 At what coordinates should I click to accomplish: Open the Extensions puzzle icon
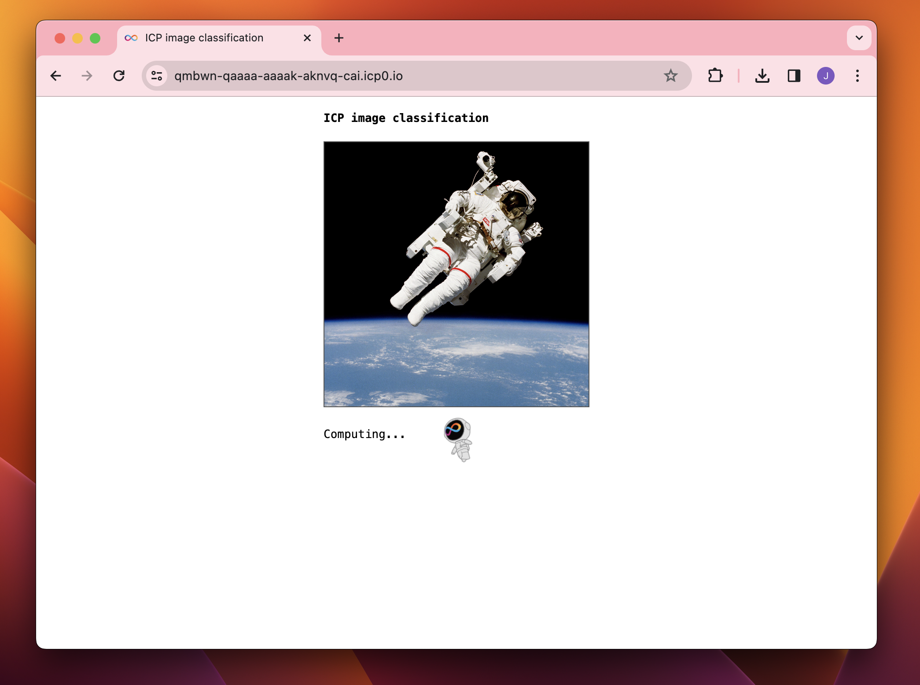point(715,76)
